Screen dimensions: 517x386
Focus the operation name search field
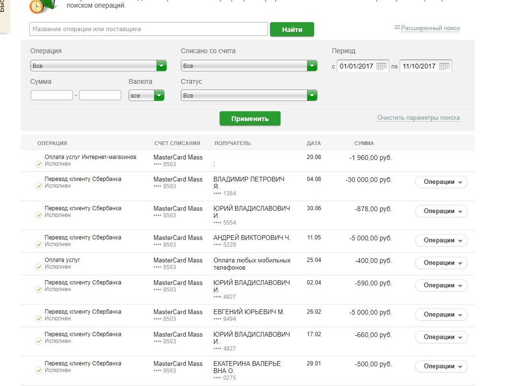tap(148, 29)
